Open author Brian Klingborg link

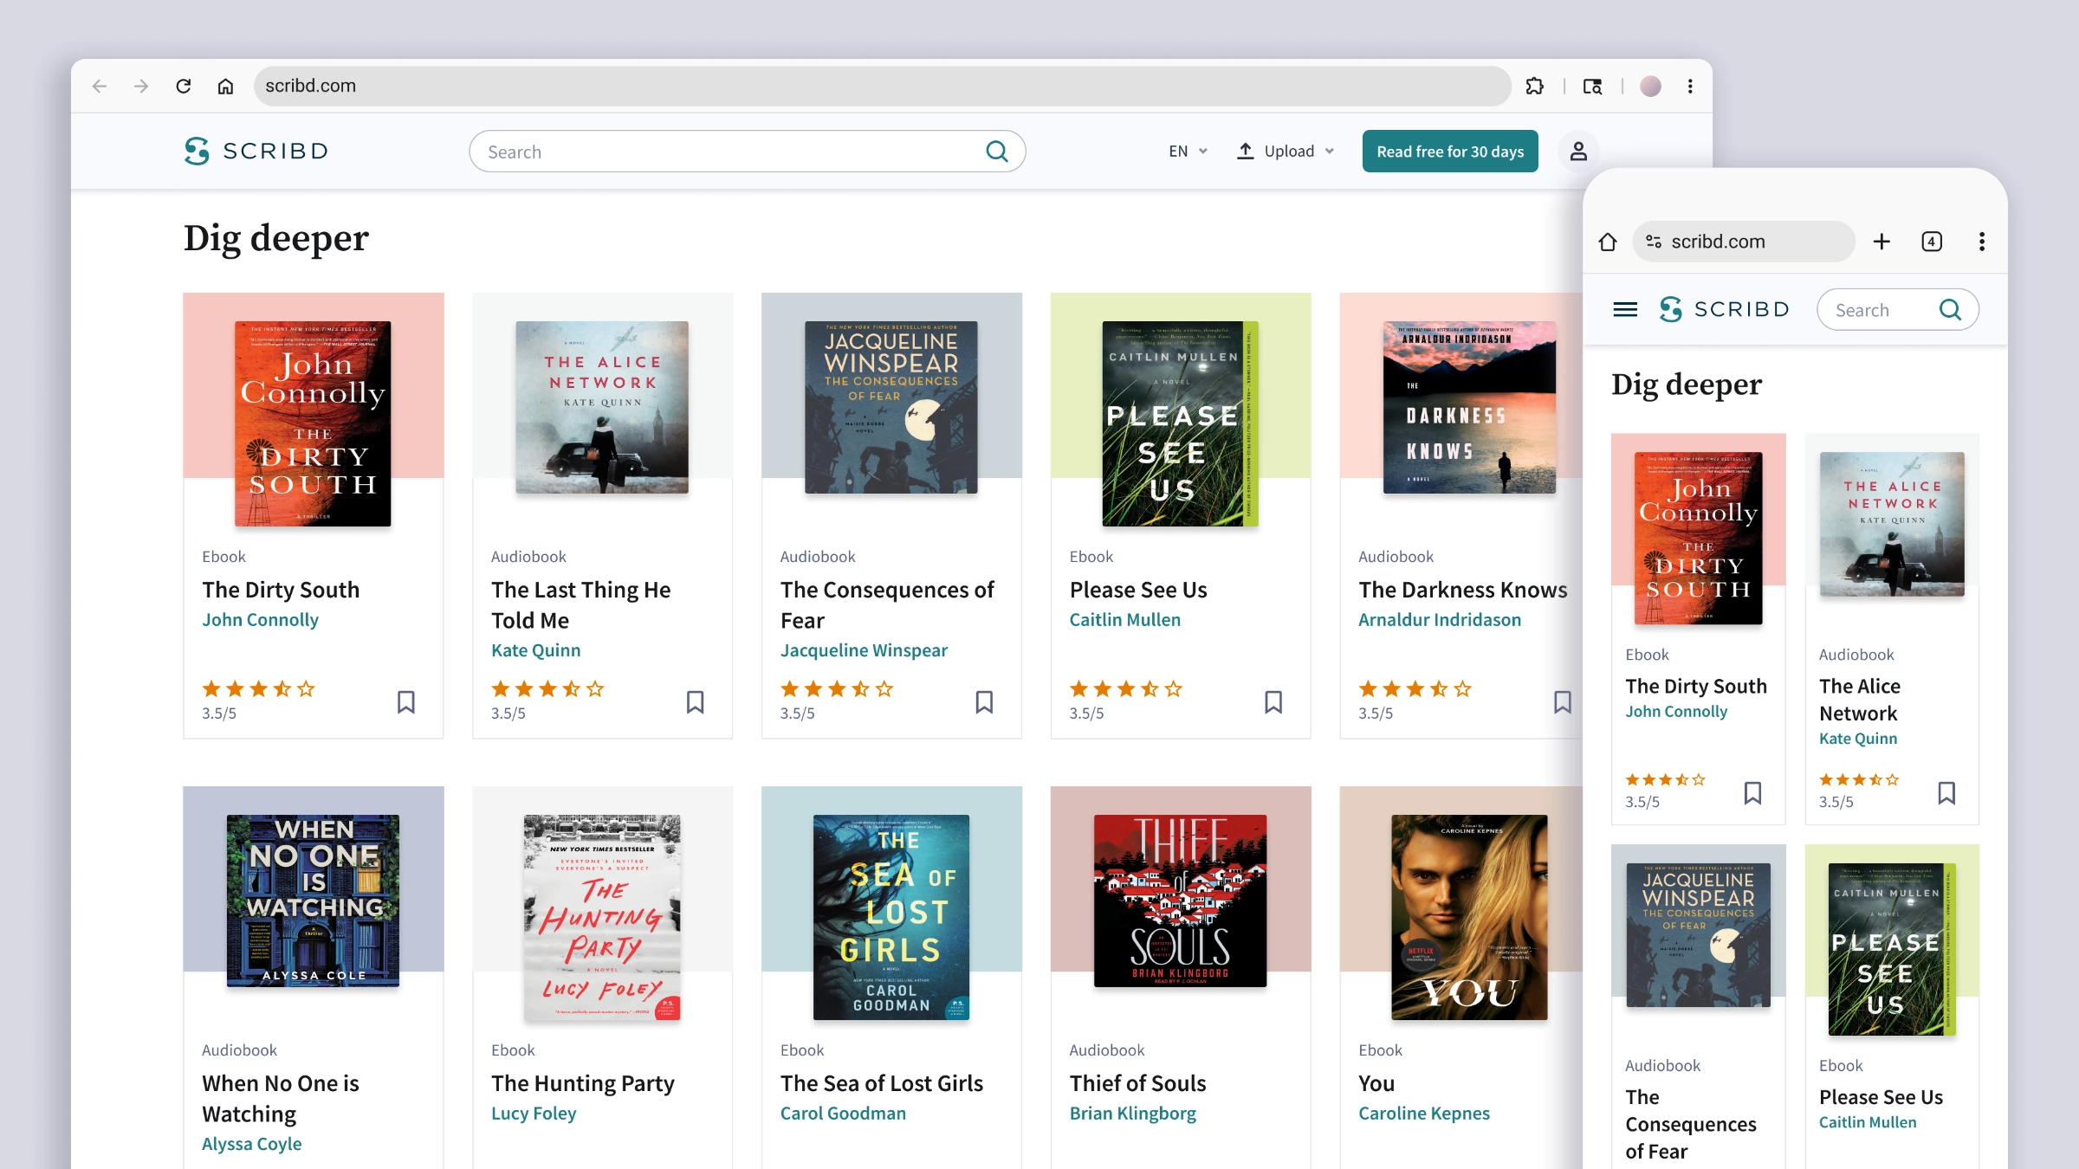[1132, 1114]
